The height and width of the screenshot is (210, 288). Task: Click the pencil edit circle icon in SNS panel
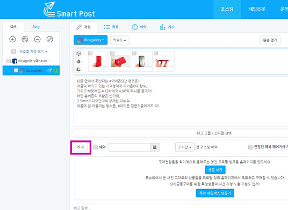50,39
